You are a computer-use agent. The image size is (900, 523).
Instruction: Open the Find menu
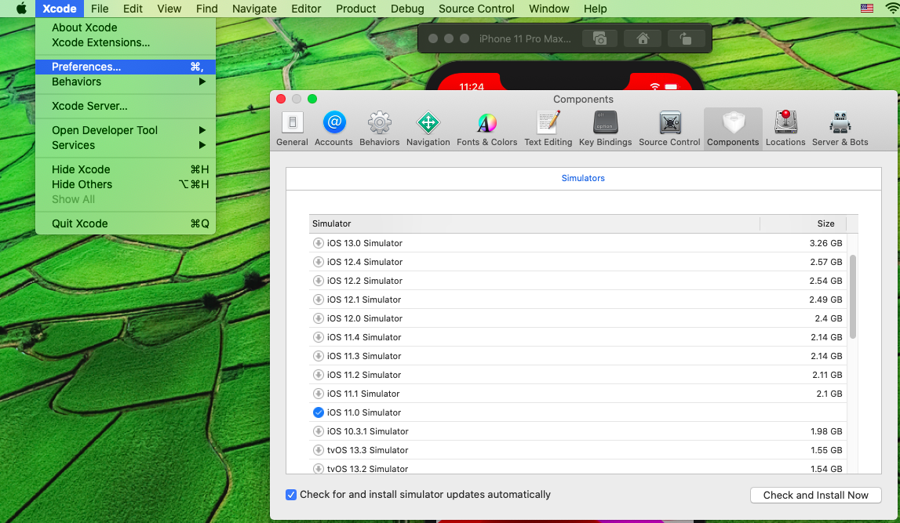point(206,9)
